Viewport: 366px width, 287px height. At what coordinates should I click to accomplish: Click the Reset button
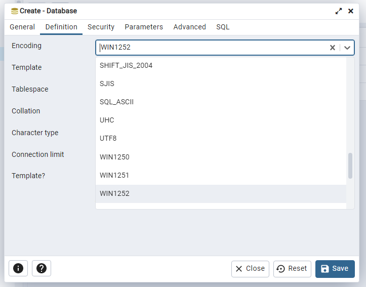click(292, 269)
